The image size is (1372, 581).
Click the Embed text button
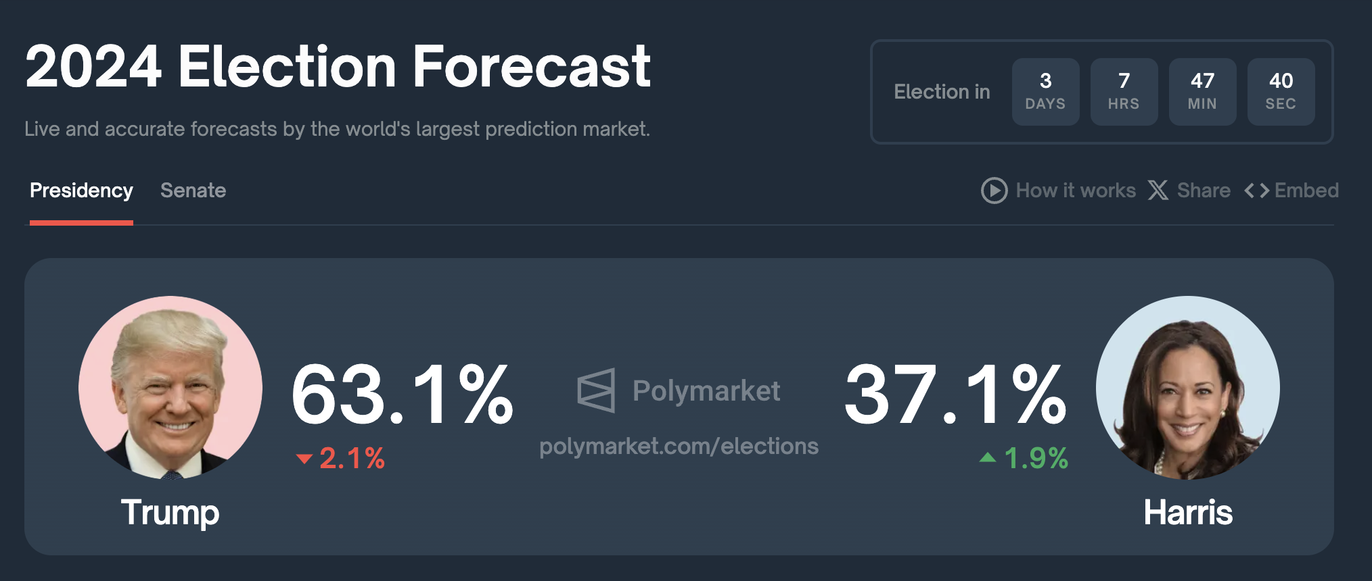1306,191
